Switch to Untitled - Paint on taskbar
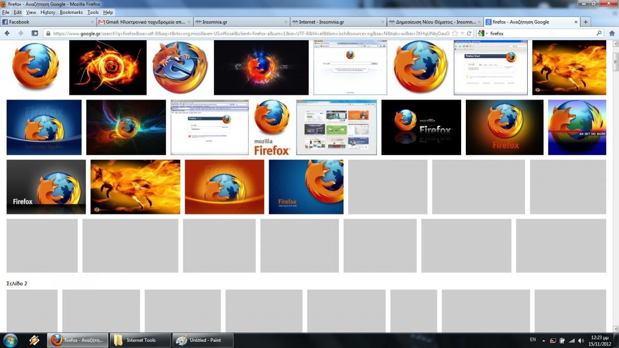Viewport: 619px width, 348px height. pos(203,340)
